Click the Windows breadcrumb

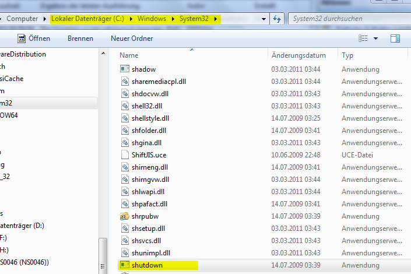tap(152, 19)
